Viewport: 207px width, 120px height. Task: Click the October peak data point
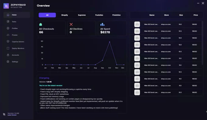pyautogui.click(x=110, y=42)
